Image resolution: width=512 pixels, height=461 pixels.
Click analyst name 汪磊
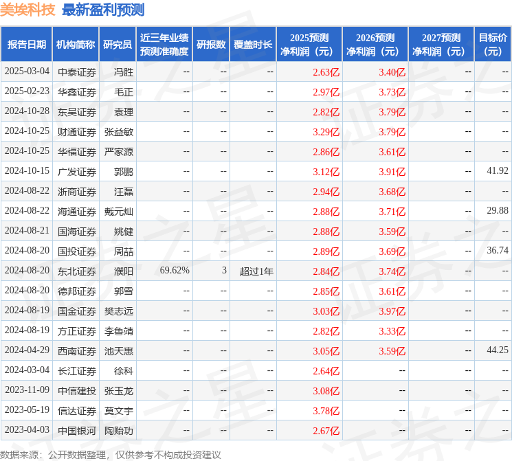pyautogui.click(x=124, y=192)
